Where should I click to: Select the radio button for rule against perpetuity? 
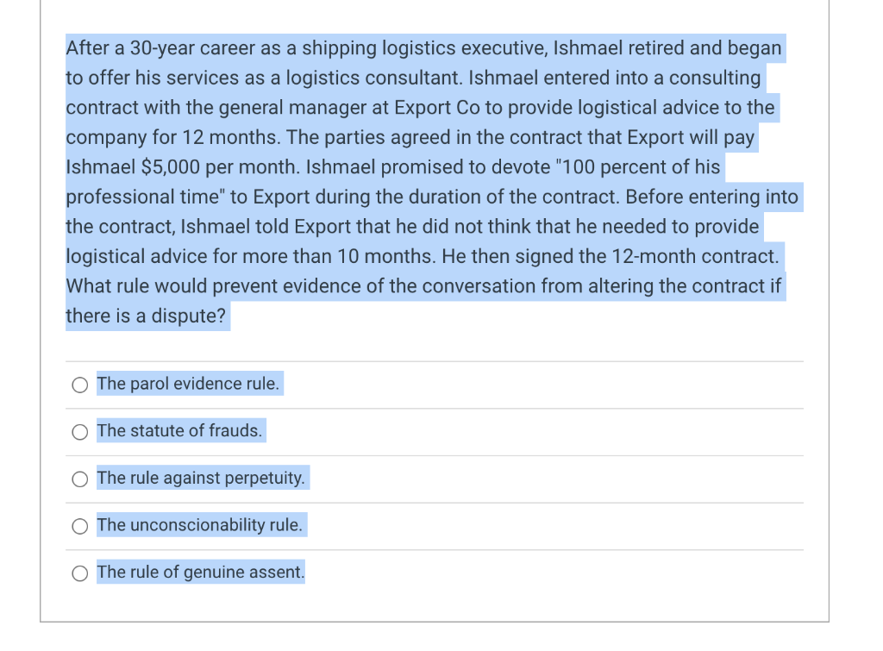[x=79, y=479]
